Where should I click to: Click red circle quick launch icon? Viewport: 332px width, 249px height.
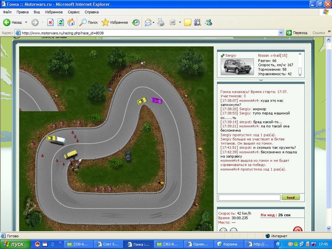tap(37, 244)
